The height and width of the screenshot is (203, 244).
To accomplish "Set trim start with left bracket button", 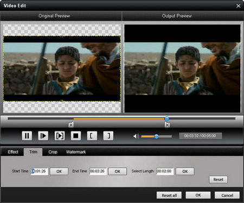I will click(92, 136).
